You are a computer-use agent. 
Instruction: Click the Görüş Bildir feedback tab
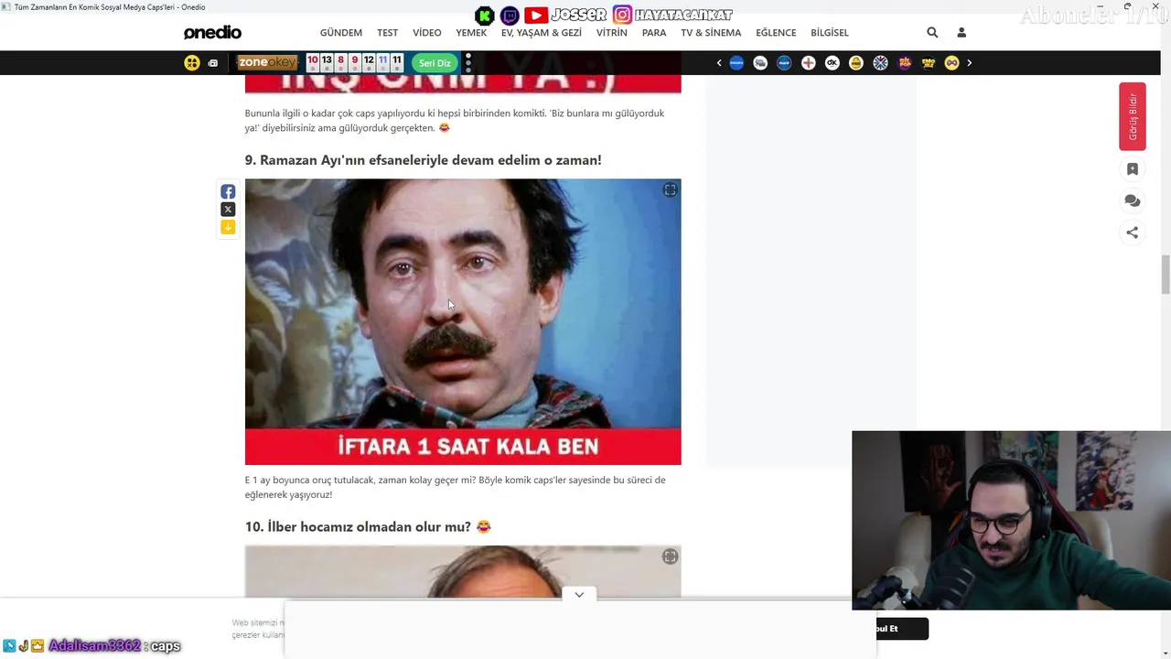coord(1133,116)
